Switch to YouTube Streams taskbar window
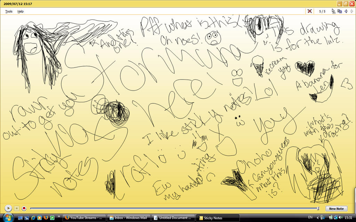This screenshot has height=222, width=356. [84, 218]
